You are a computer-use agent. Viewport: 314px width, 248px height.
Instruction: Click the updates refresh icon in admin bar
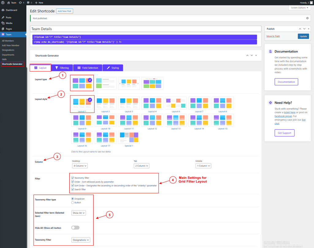[x=20, y=2]
